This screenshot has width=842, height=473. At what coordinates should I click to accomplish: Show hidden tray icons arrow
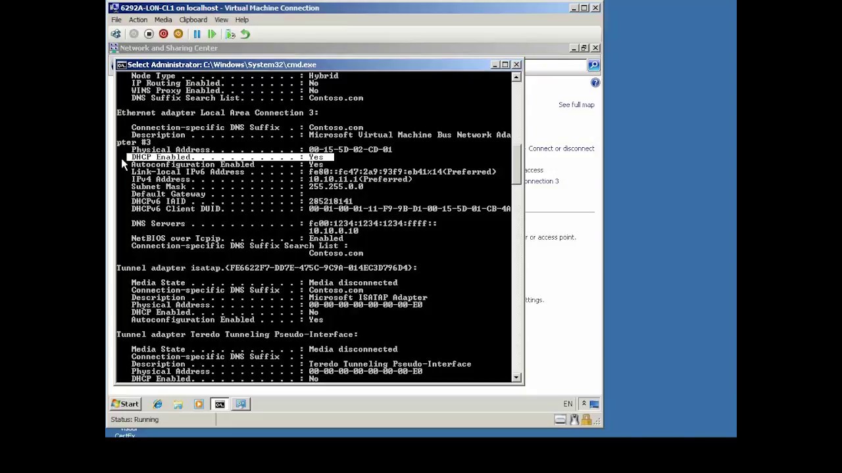[x=583, y=404]
